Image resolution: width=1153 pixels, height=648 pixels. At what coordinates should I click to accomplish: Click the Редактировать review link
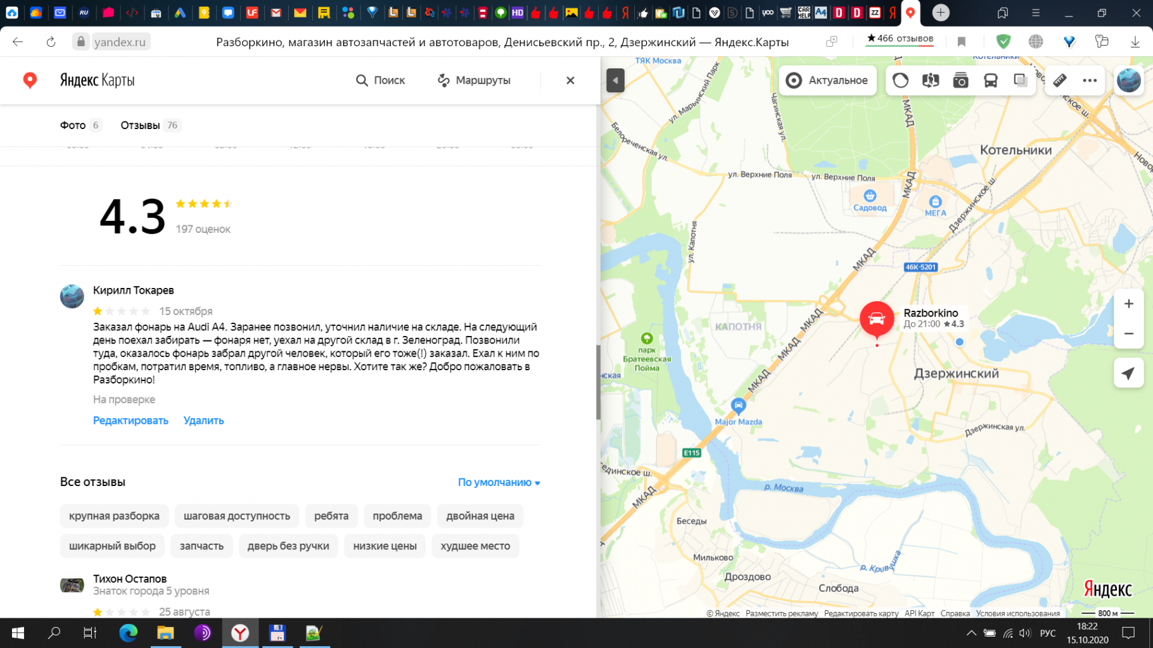[131, 421]
